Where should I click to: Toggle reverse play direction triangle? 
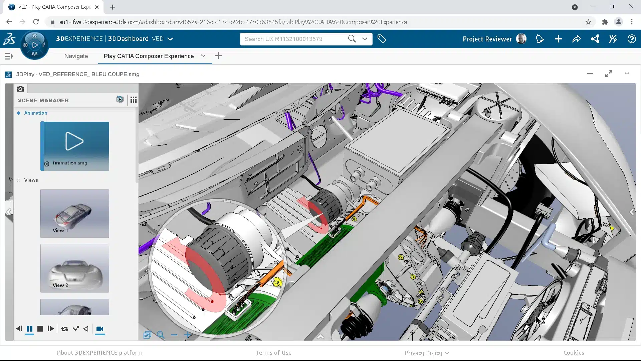click(x=86, y=329)
